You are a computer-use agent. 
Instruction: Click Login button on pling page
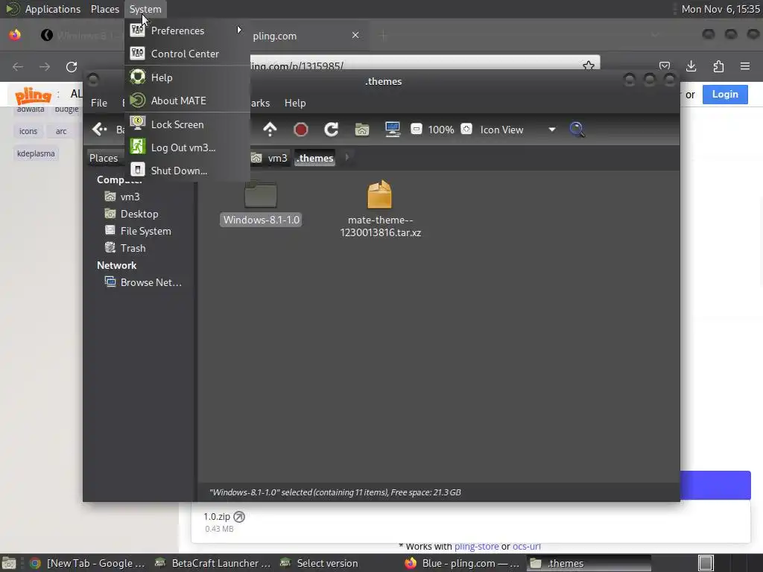pos(725,95)
